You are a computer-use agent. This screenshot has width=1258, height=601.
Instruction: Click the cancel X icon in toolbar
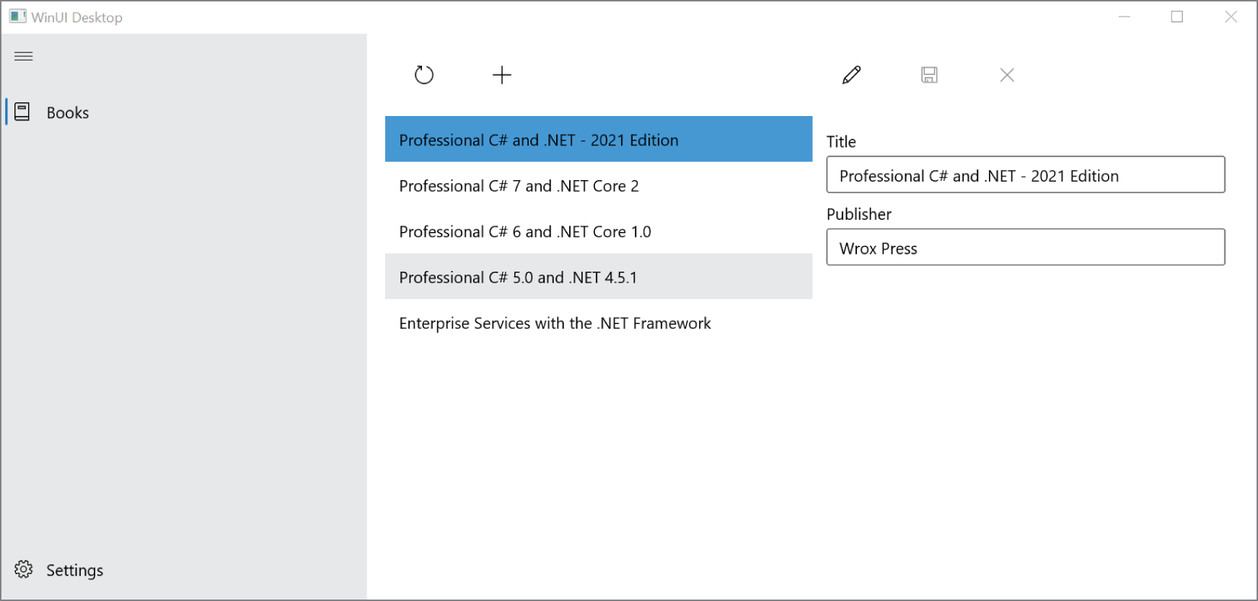point(1007,75)
